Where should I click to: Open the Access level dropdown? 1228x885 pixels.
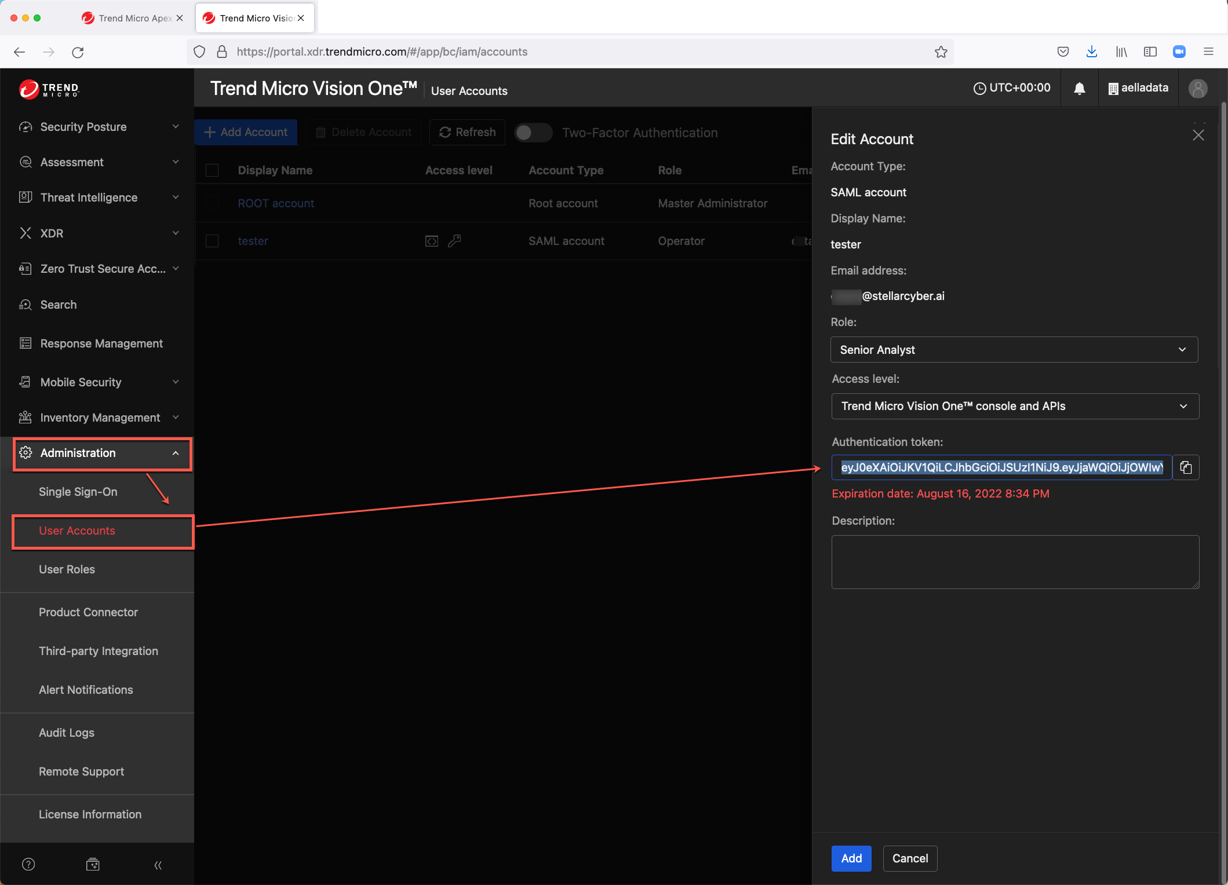1015,406
